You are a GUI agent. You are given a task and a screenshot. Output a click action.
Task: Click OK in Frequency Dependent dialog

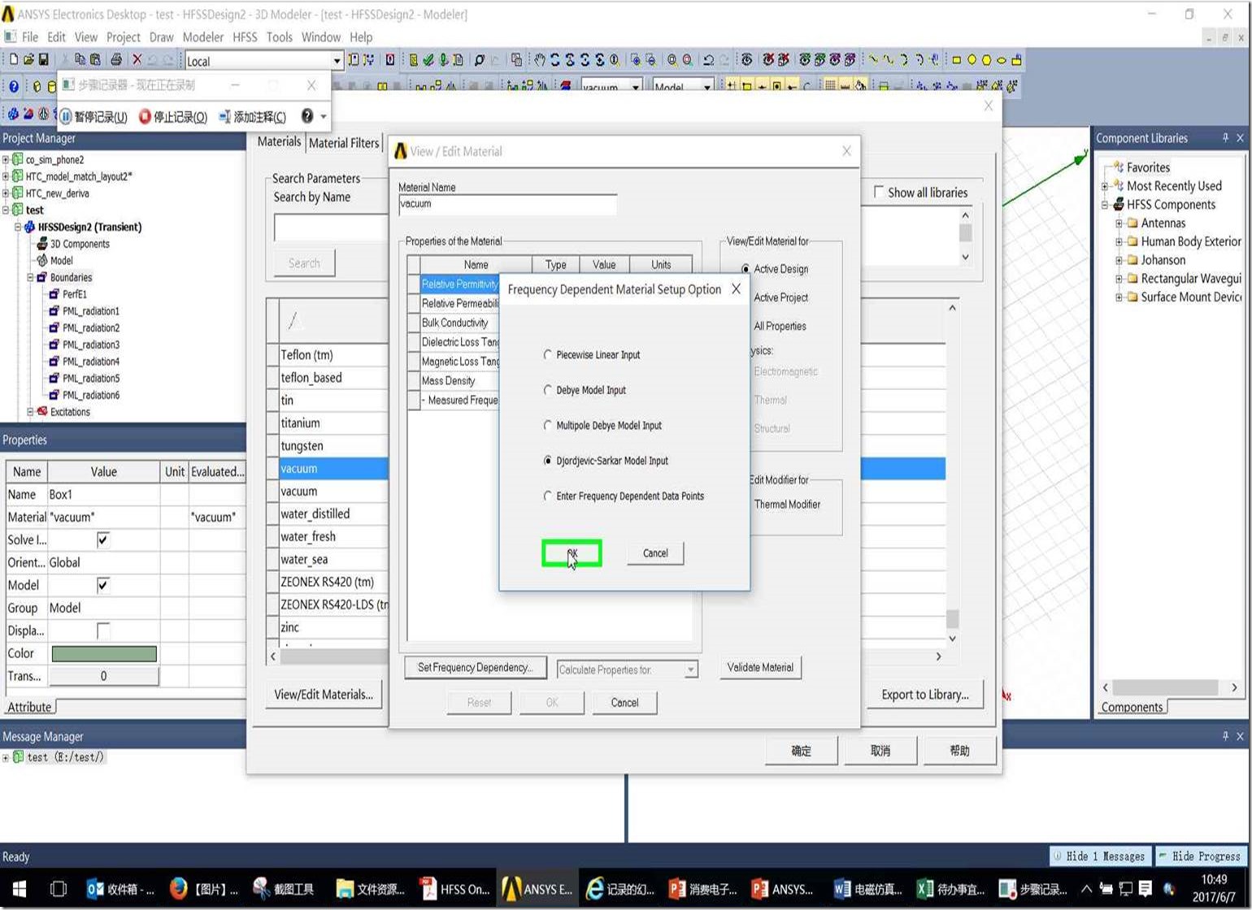572,553
